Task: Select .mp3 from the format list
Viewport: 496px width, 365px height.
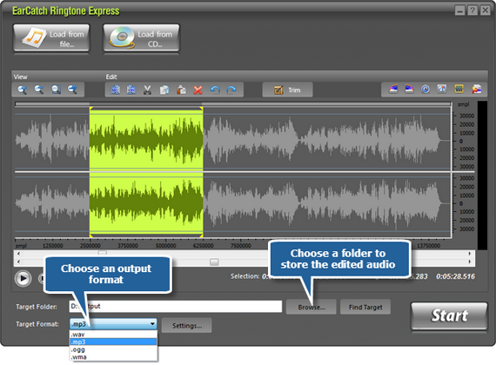Action: point(113,342)
